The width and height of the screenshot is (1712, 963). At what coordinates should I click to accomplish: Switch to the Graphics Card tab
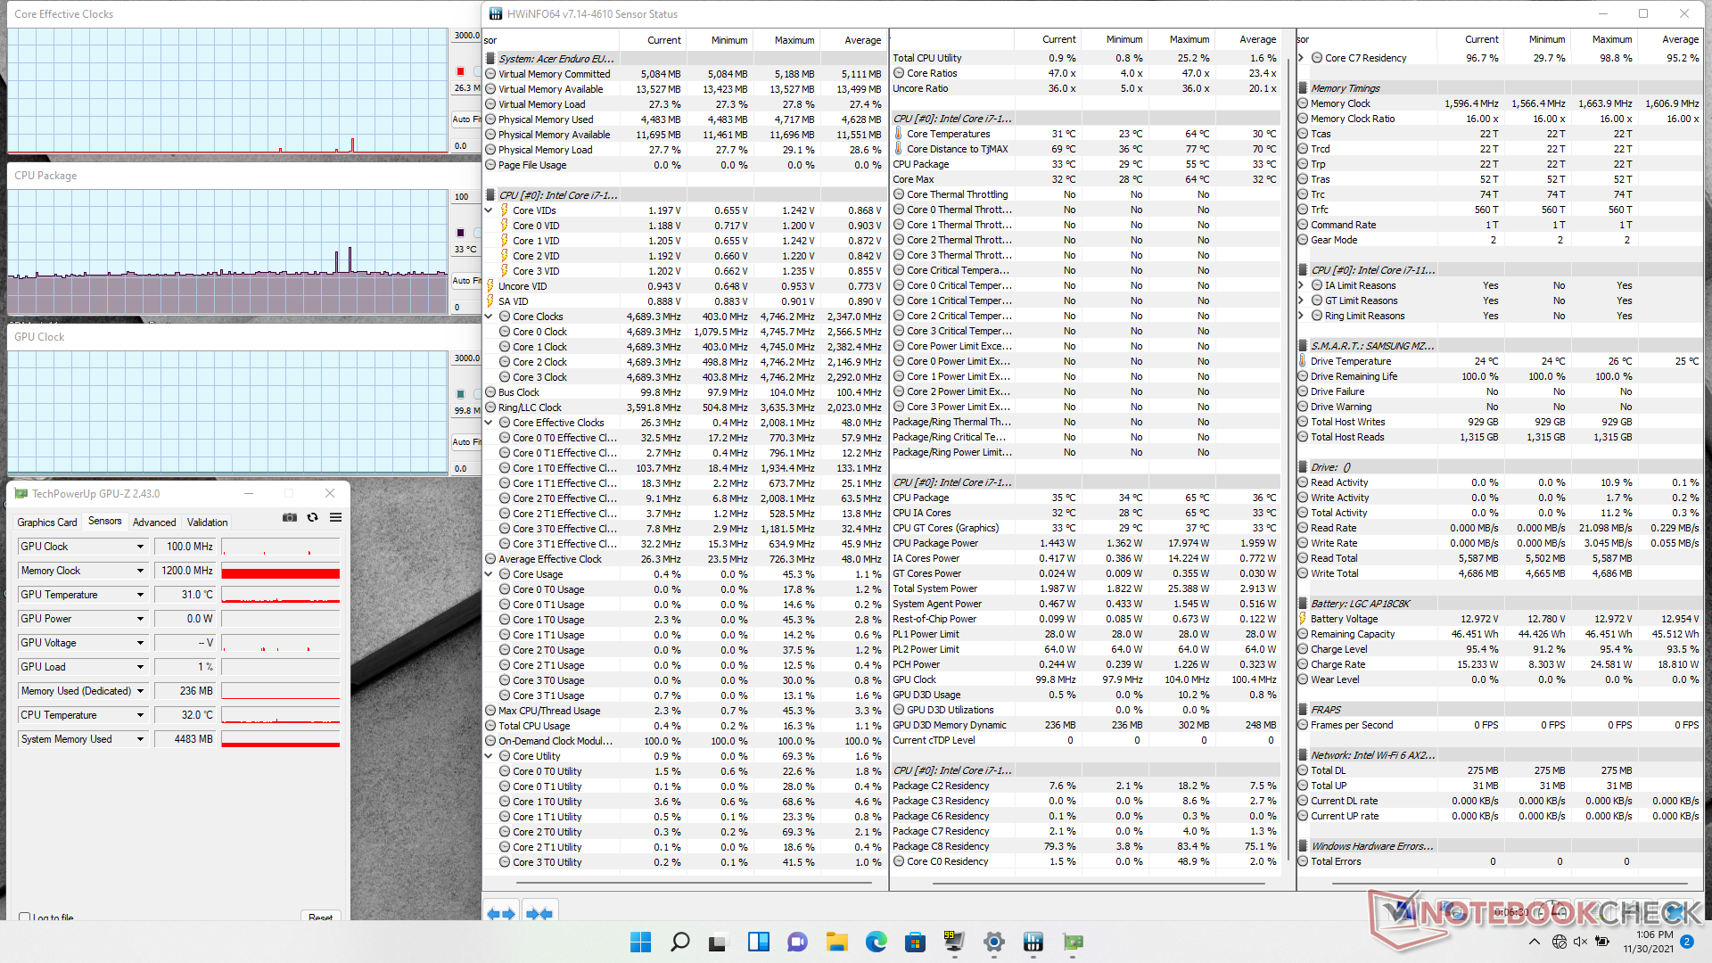[47, 523]
